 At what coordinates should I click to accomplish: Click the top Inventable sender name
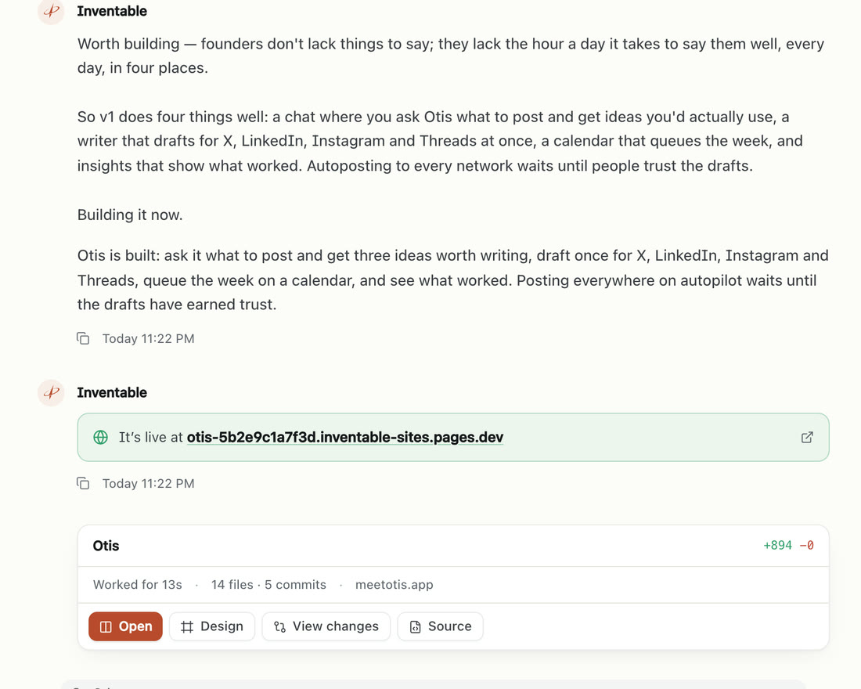point(112,11)
